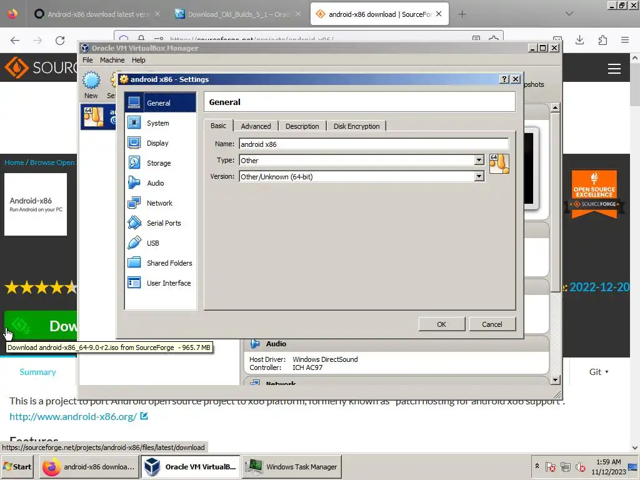Click the Windows Start button
Image resolution: width=640 pixels, height=480 pixels.
pyautogui.click(x=17, y=466)
